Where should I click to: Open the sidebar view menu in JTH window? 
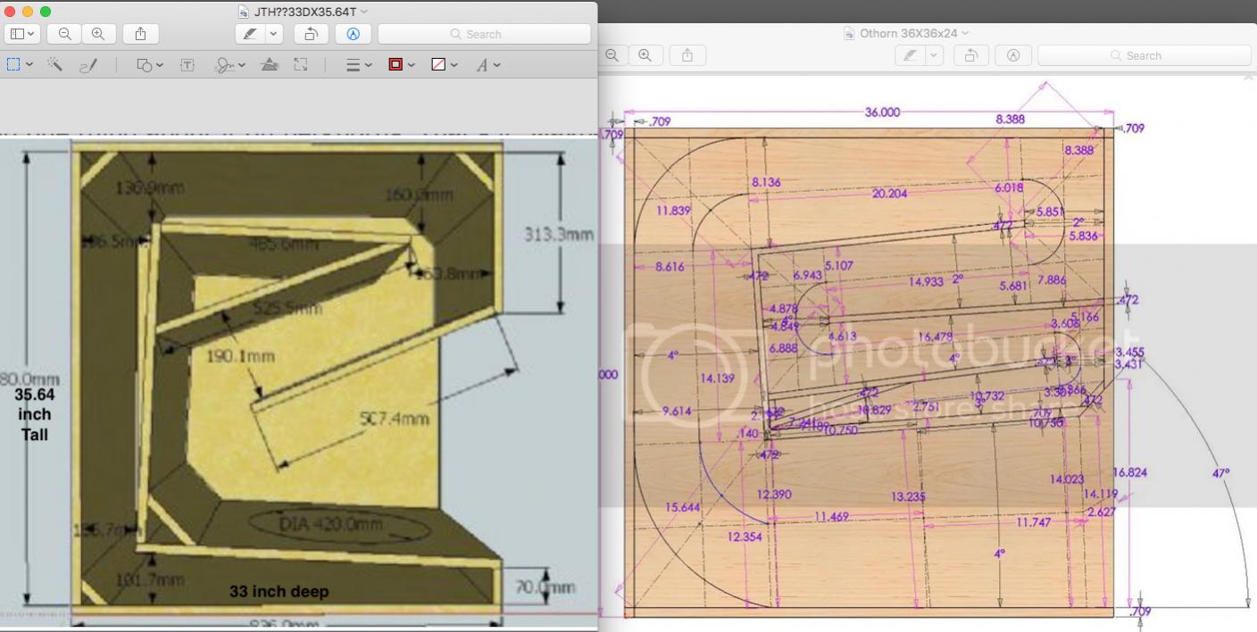pos(22,34)
